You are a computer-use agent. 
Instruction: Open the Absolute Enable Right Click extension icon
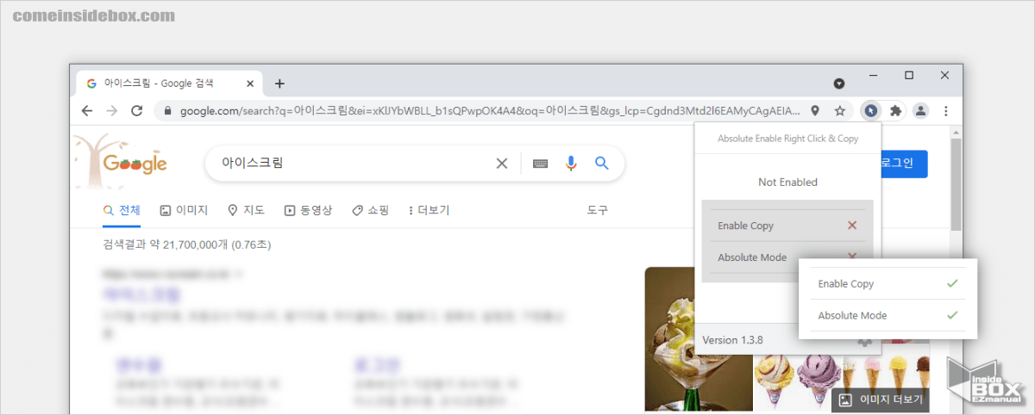point(871,110)
